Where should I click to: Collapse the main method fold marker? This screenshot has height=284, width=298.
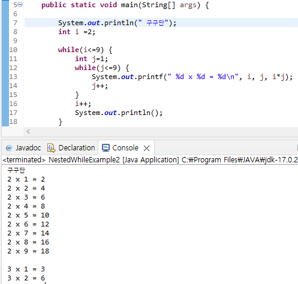coord(20,5)
